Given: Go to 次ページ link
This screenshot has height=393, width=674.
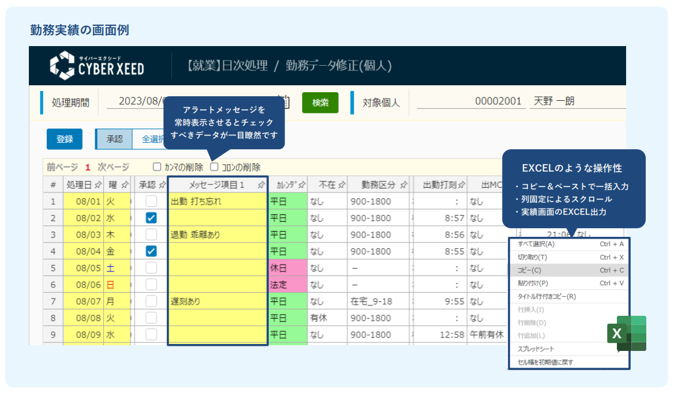Looking at the screenshot, I should 113,167.
